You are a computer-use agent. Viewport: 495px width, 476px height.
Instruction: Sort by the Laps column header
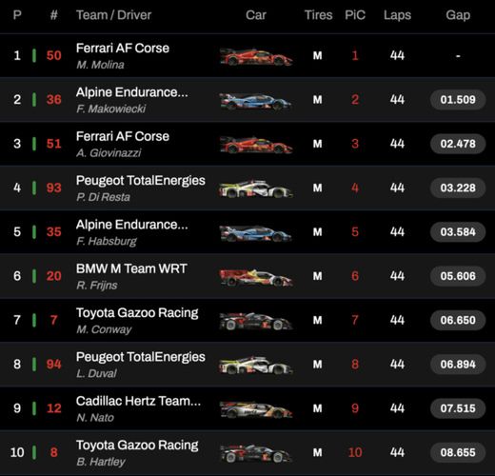pos(397,15)
